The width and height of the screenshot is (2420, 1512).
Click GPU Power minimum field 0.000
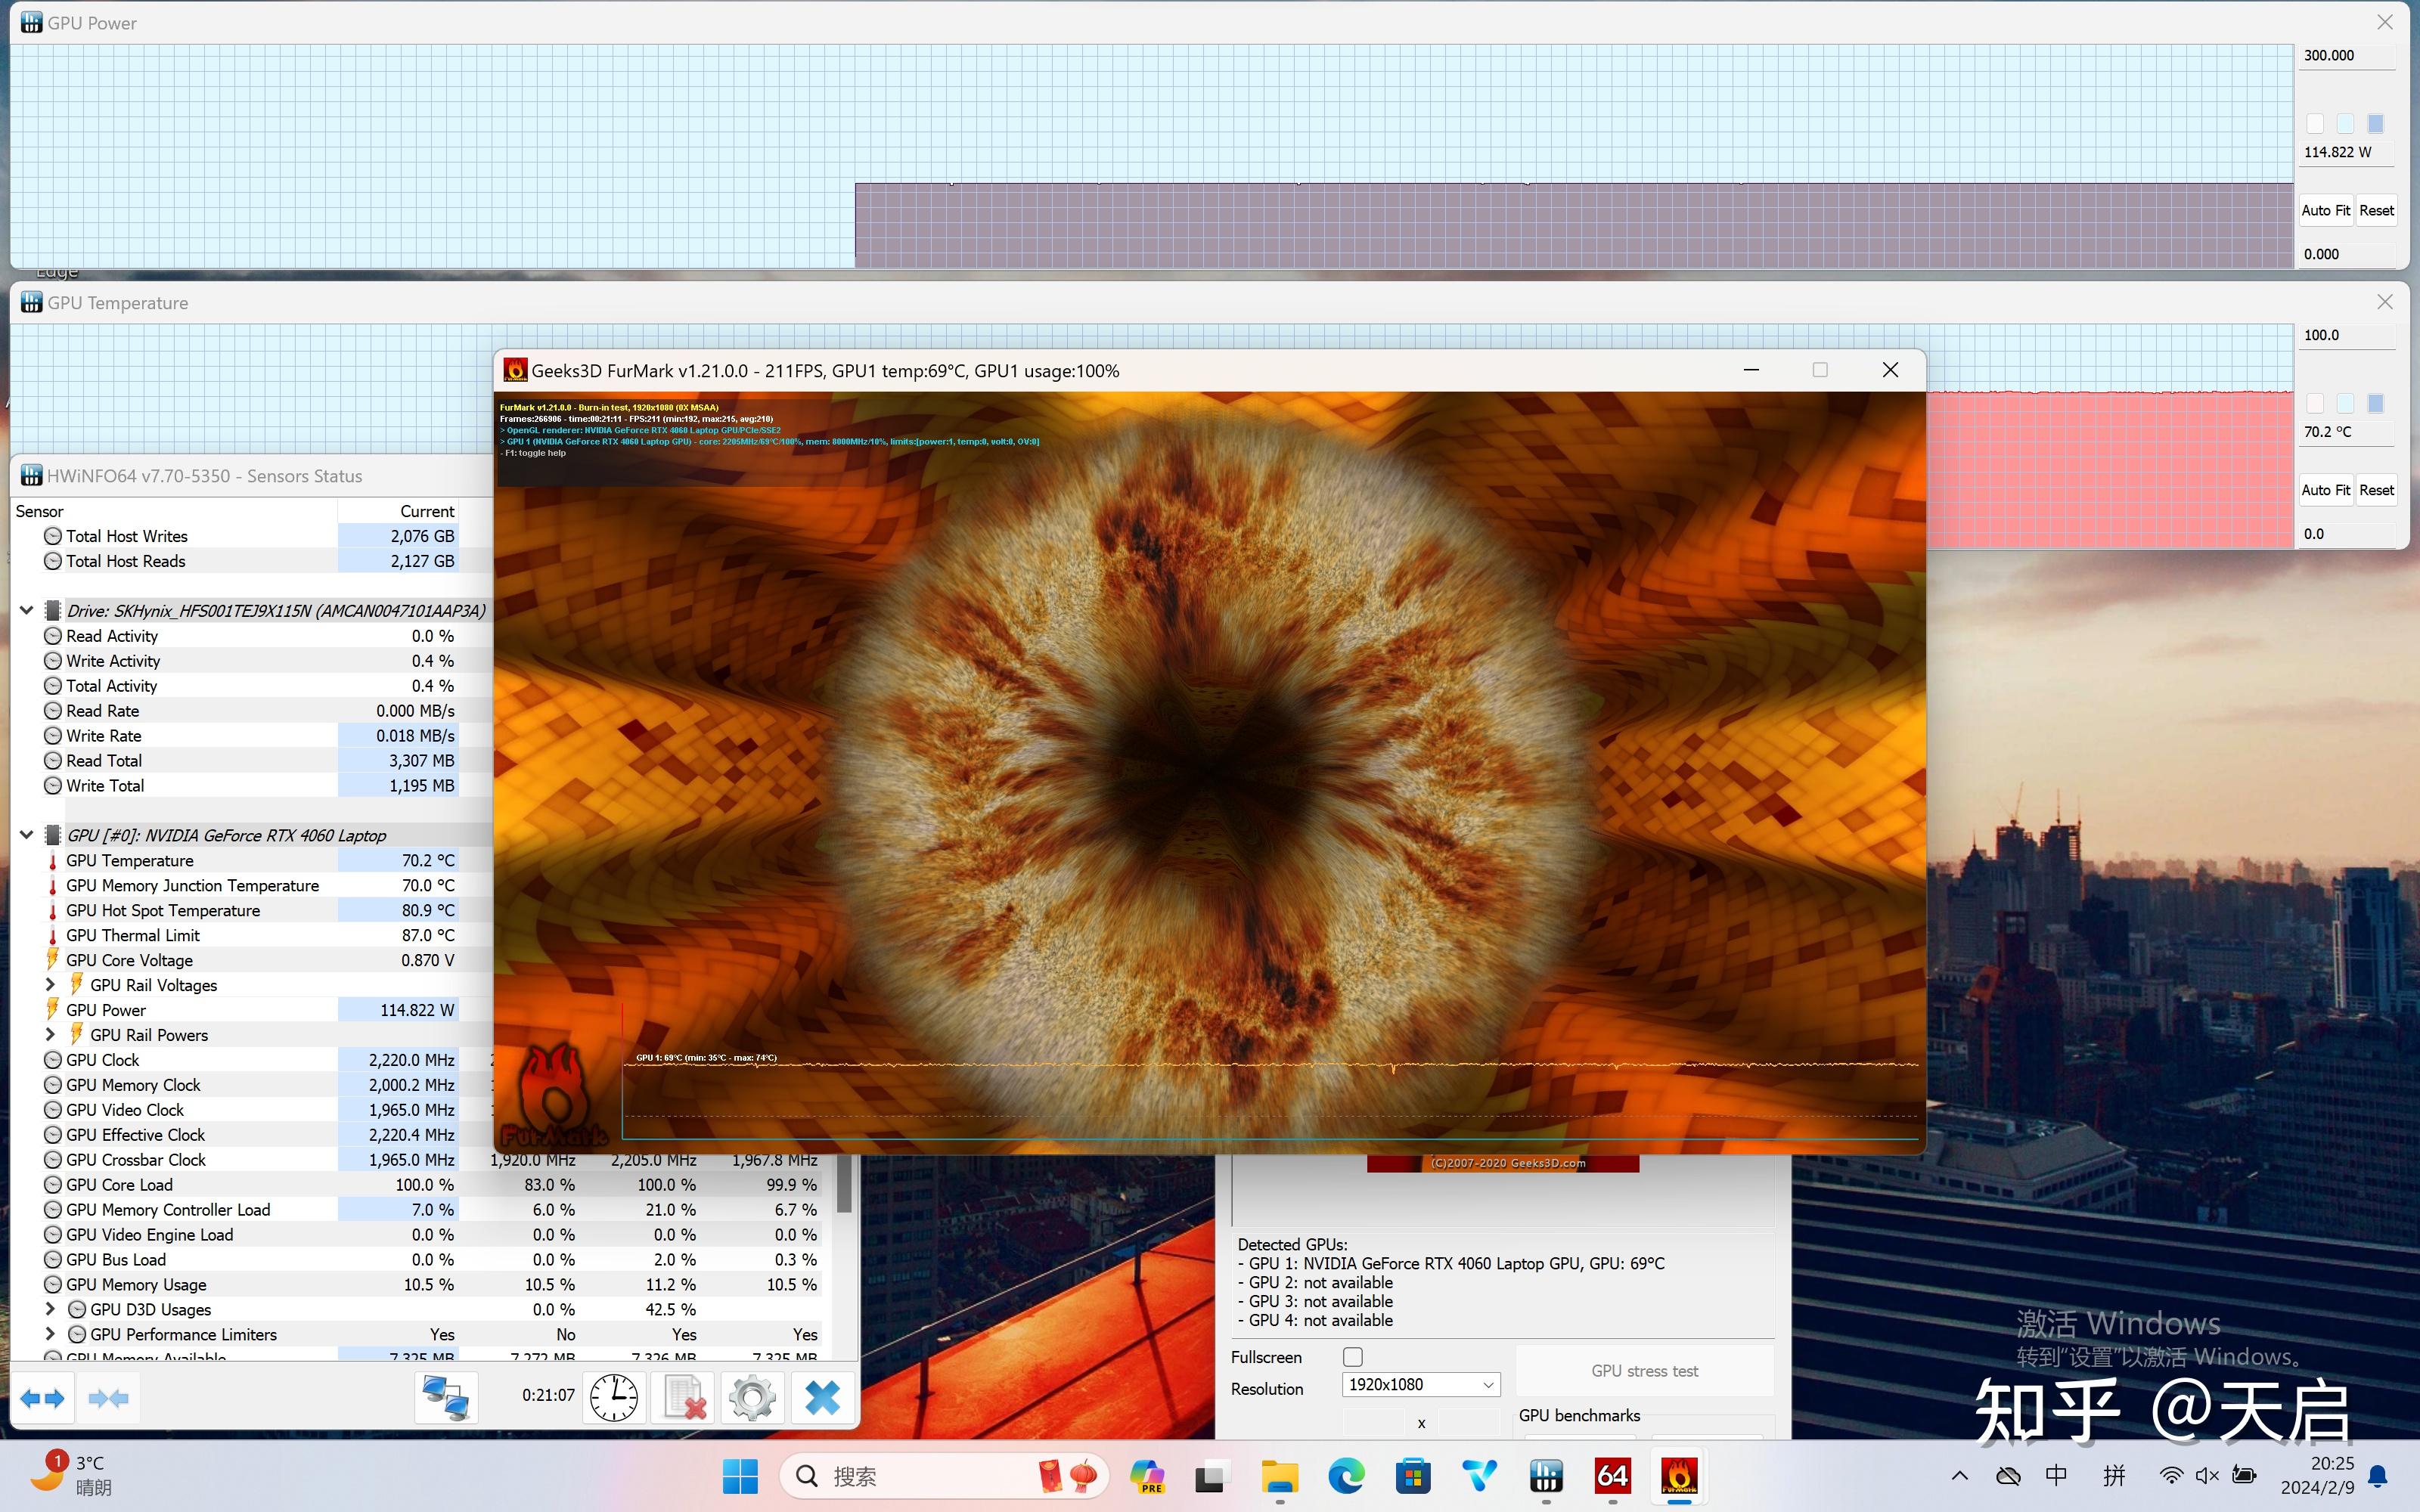(x=2347, y=254)
